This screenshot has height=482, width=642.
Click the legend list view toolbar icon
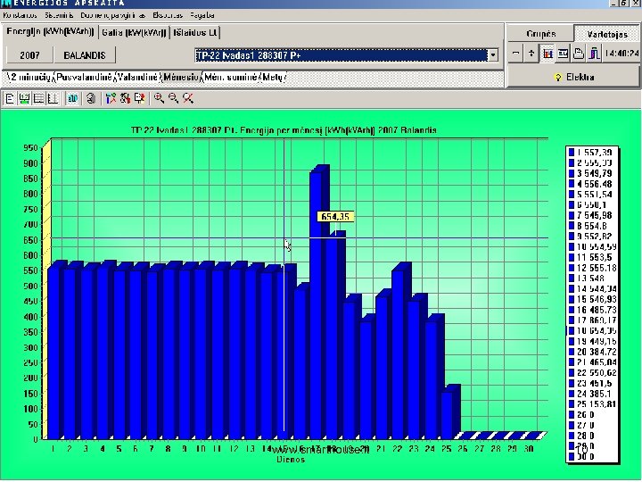10,98
